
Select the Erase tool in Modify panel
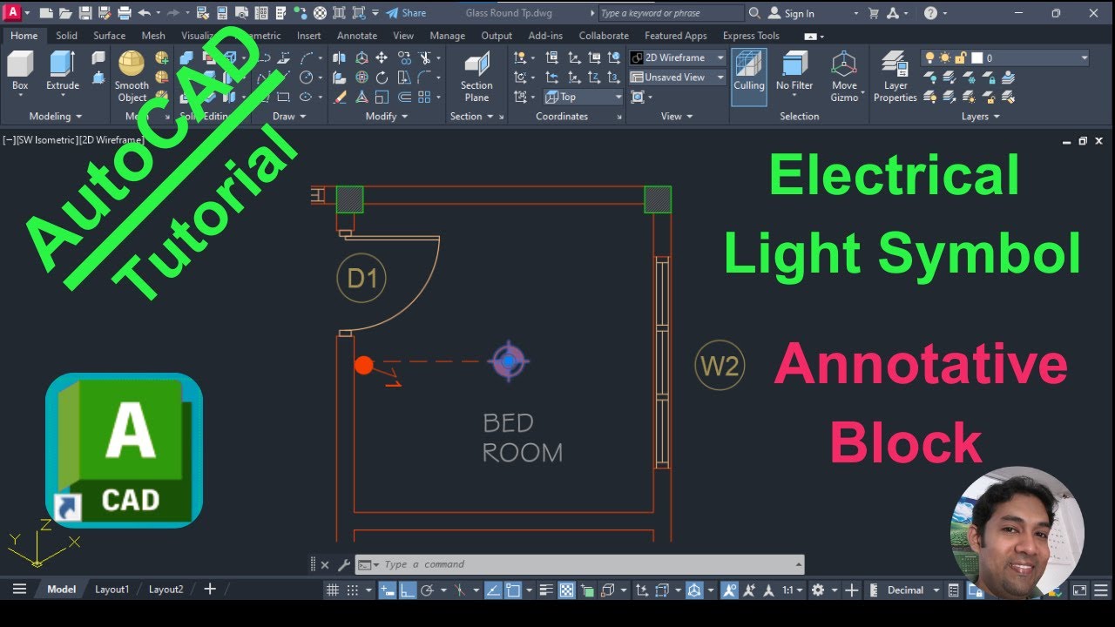340,98
